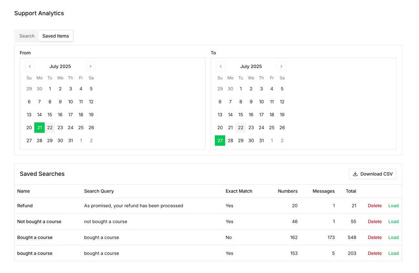Pick July 21 in the From calendar
This screenshot has width=419, height=273.
click(x=39, y=128)
